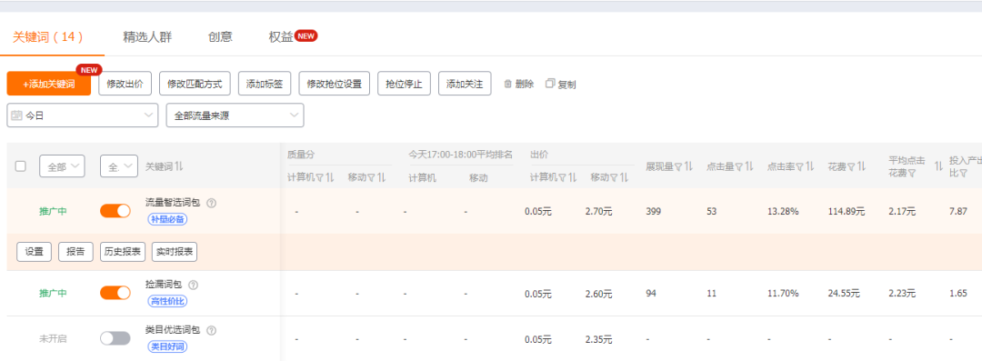Filter 点击量 column with funnel icon
Image resolution: width=982 pixels, height=361 pixels.
[x=739, y=166]
